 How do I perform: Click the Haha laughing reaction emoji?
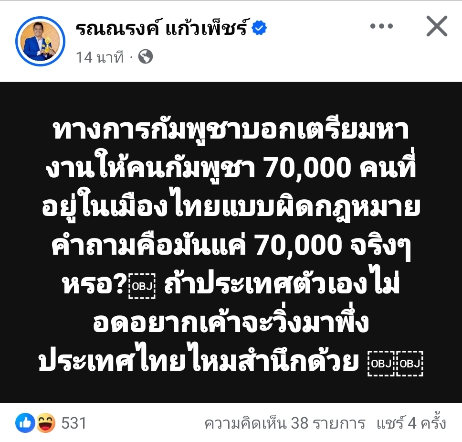(x=46, y=422)
